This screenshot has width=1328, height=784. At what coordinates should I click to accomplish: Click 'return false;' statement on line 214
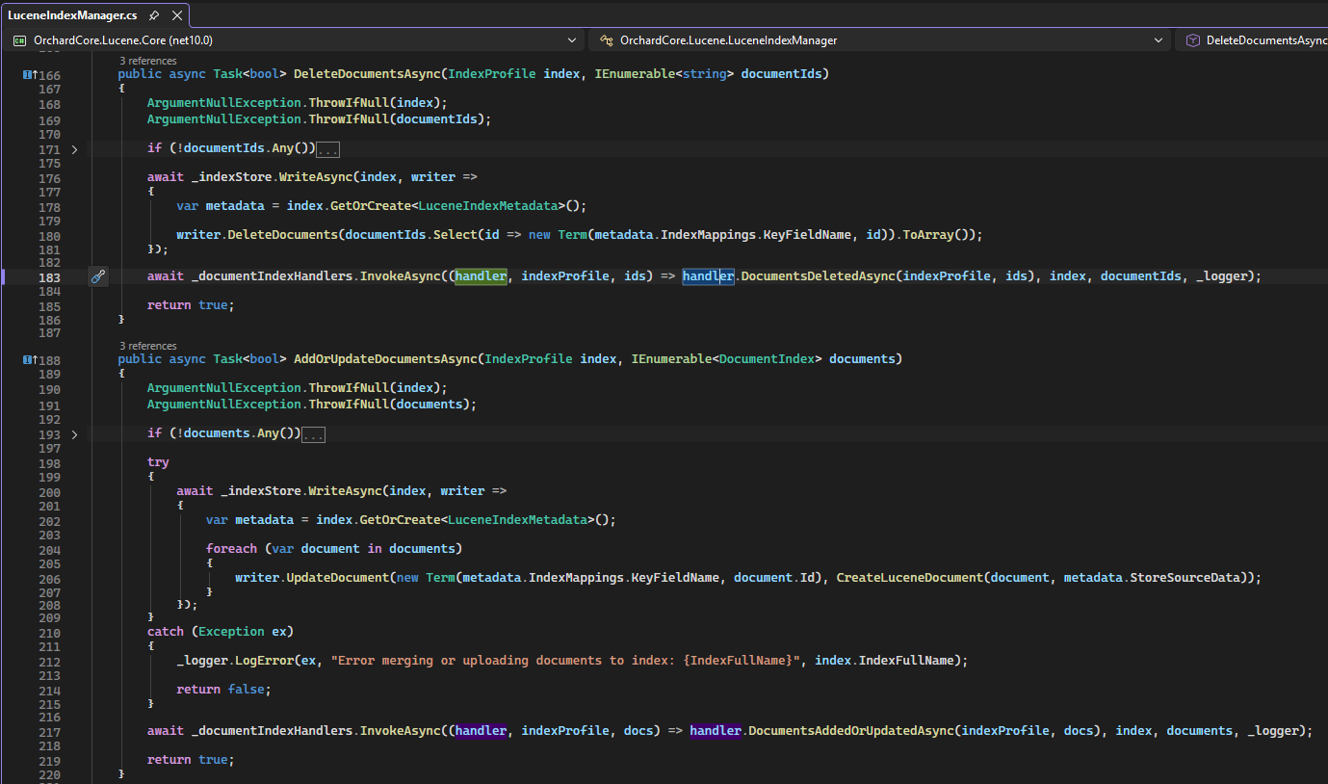(224, 690)
